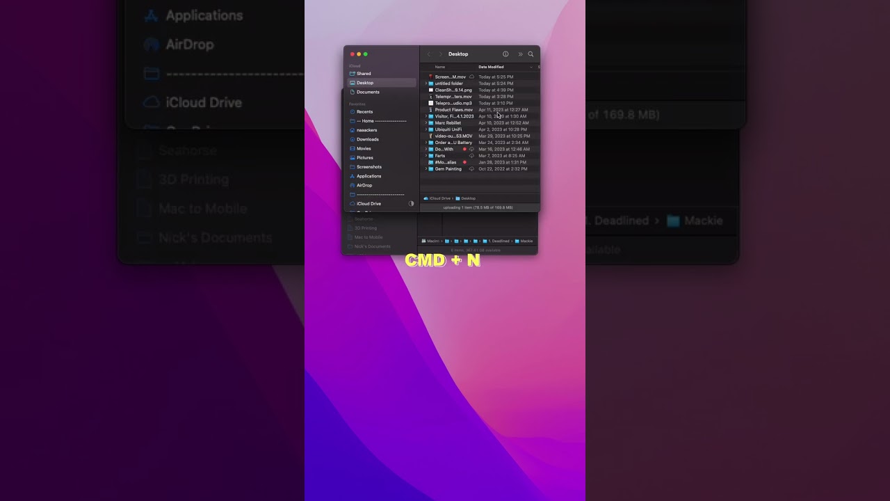This screenshot has width=890, height=501.
Task: Go to Macintosh HD in back window path bar
Action: (430, 241)
